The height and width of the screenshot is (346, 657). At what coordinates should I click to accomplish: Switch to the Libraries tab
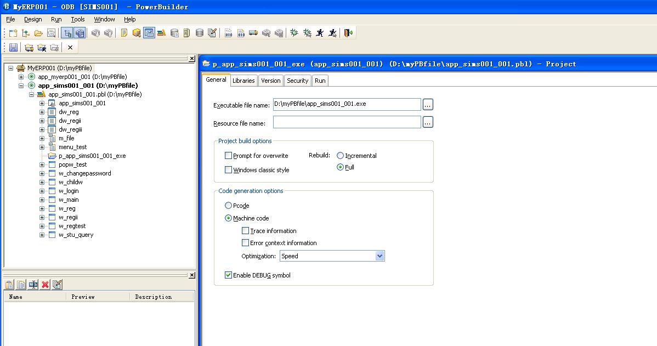(243, 81)
